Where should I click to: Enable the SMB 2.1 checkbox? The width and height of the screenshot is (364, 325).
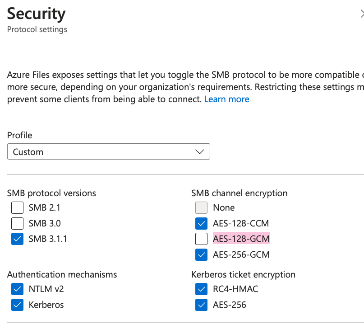17,207
